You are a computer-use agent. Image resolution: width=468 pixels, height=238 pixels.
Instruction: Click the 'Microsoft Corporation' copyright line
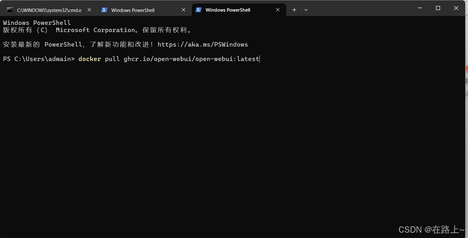[x=97, y=30]
